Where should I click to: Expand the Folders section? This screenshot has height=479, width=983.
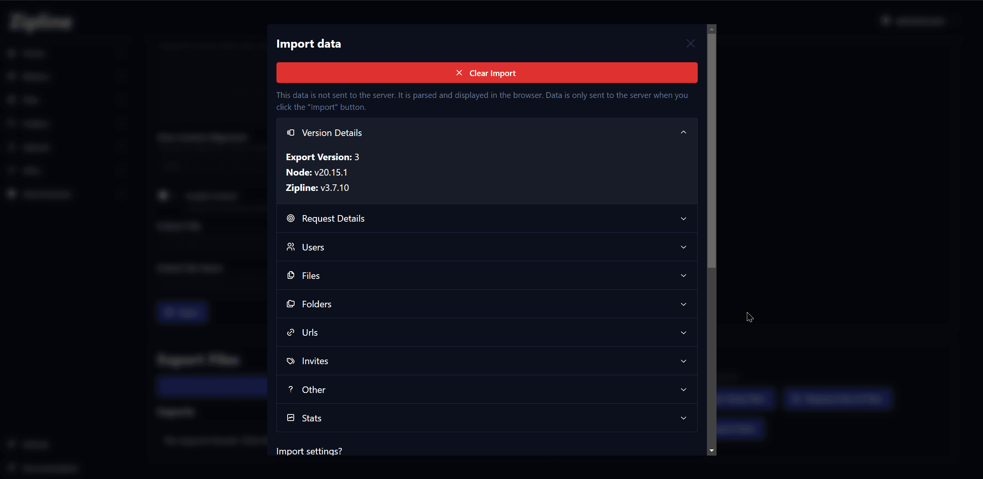point(683,304)
